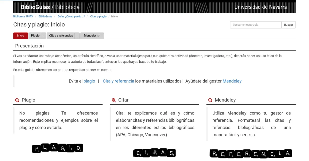Screen dimensions: 309x161
Task: Follow the 'Cita y referencia' inline link
Action: [118, 81]
